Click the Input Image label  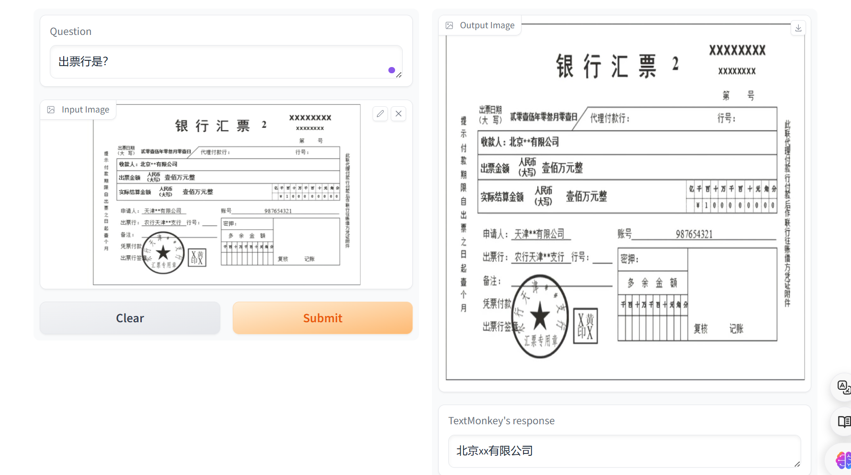(85, 110)
